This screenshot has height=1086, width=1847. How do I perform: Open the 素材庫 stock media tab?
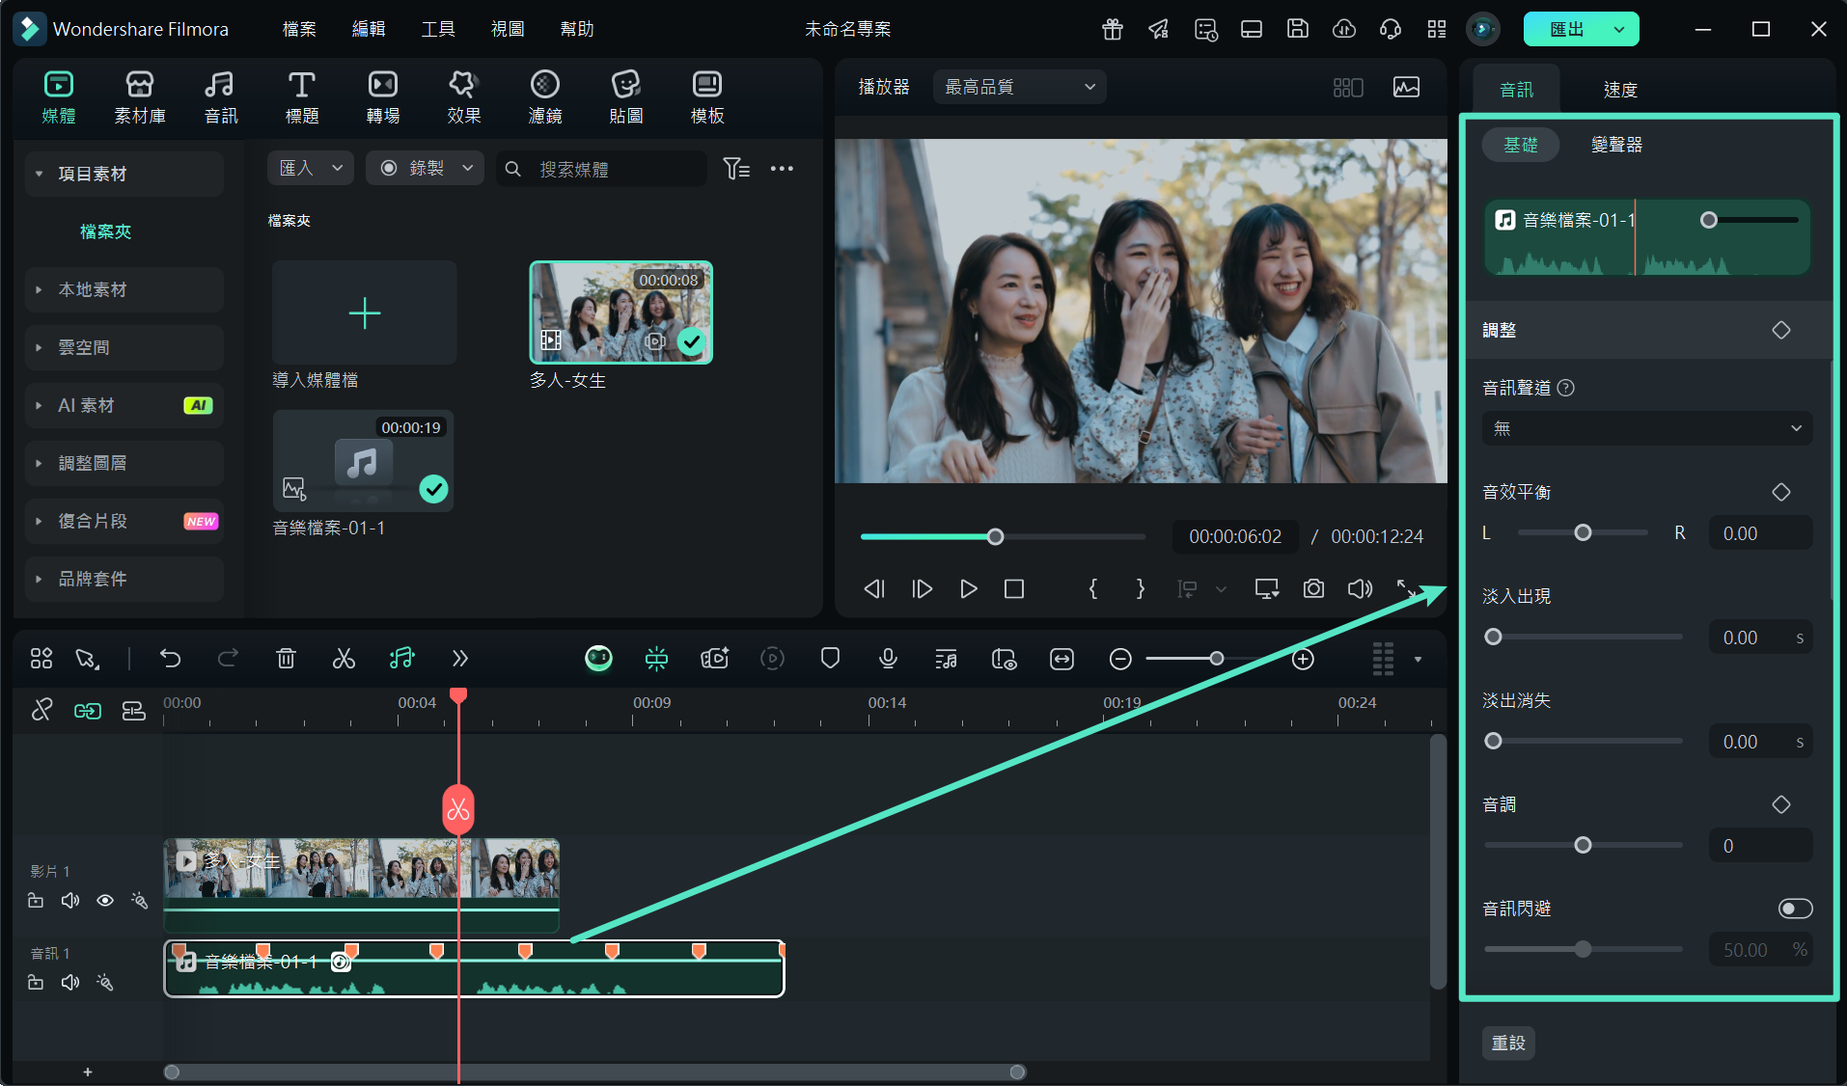coord(140,97)
